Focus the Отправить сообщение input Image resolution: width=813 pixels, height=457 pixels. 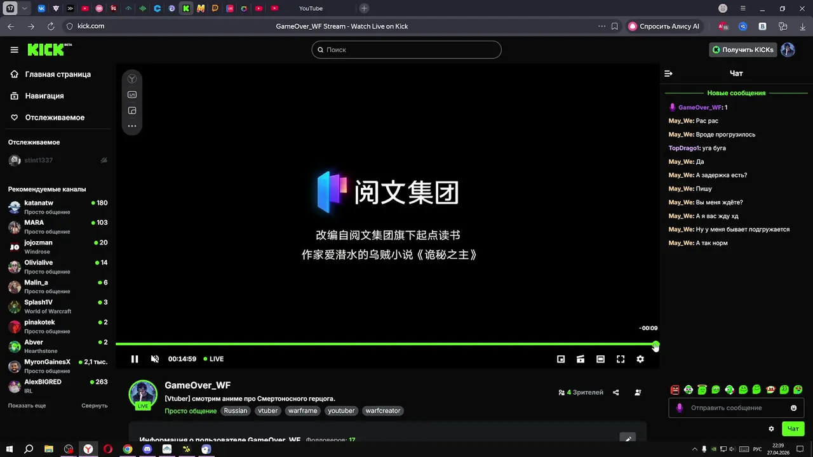pos(736,408)
